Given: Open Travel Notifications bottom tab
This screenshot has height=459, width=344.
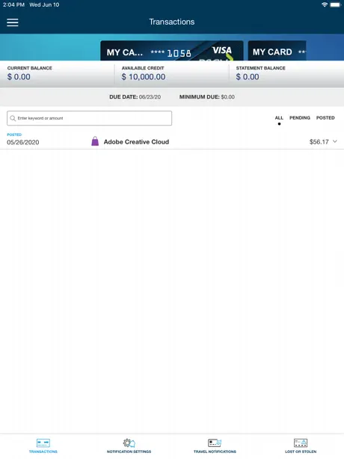Looking at the screenshot, I should (x=215, y=446).
